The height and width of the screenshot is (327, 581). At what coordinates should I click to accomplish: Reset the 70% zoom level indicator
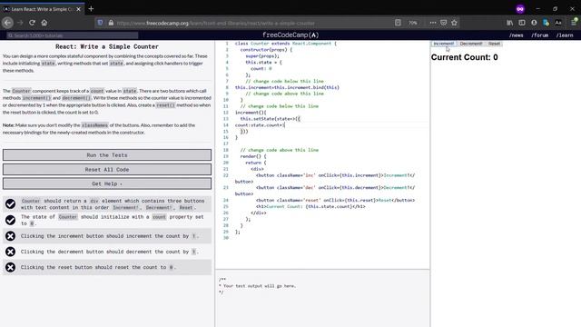point(413,23)
